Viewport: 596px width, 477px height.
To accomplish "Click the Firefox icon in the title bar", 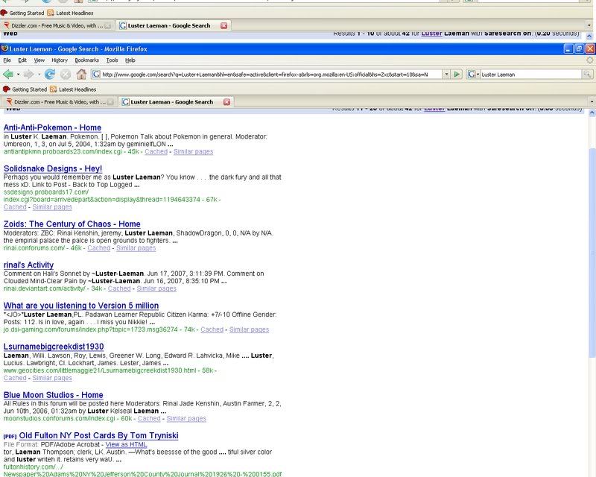I will [x=4, y=48].
